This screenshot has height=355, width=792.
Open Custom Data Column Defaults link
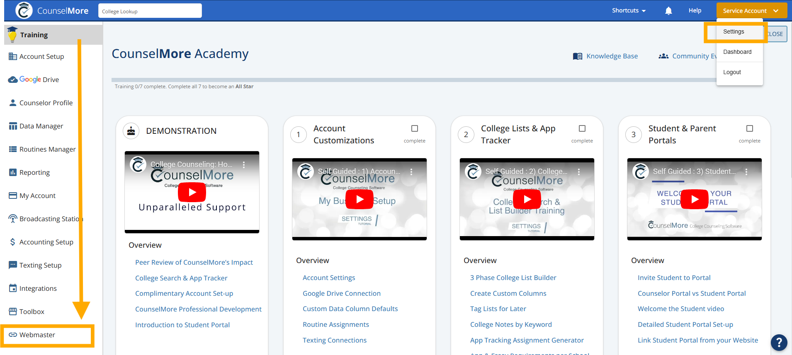[350, 309]
